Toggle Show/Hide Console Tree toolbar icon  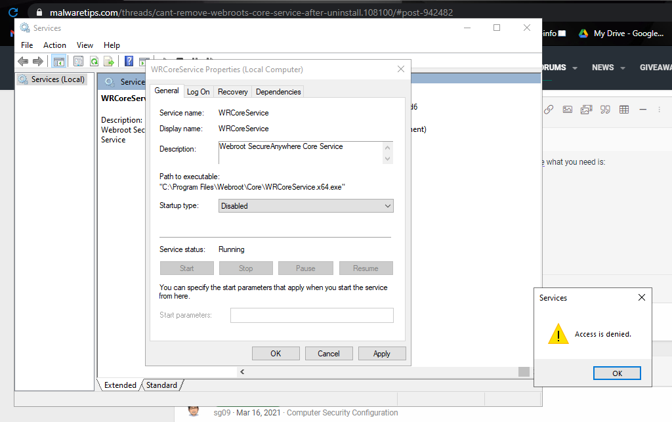point(58,61)
